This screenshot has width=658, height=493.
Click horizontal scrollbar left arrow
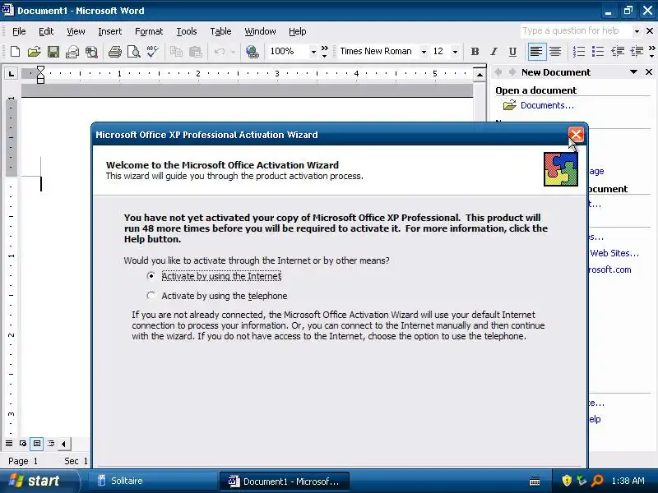point(64,444)
